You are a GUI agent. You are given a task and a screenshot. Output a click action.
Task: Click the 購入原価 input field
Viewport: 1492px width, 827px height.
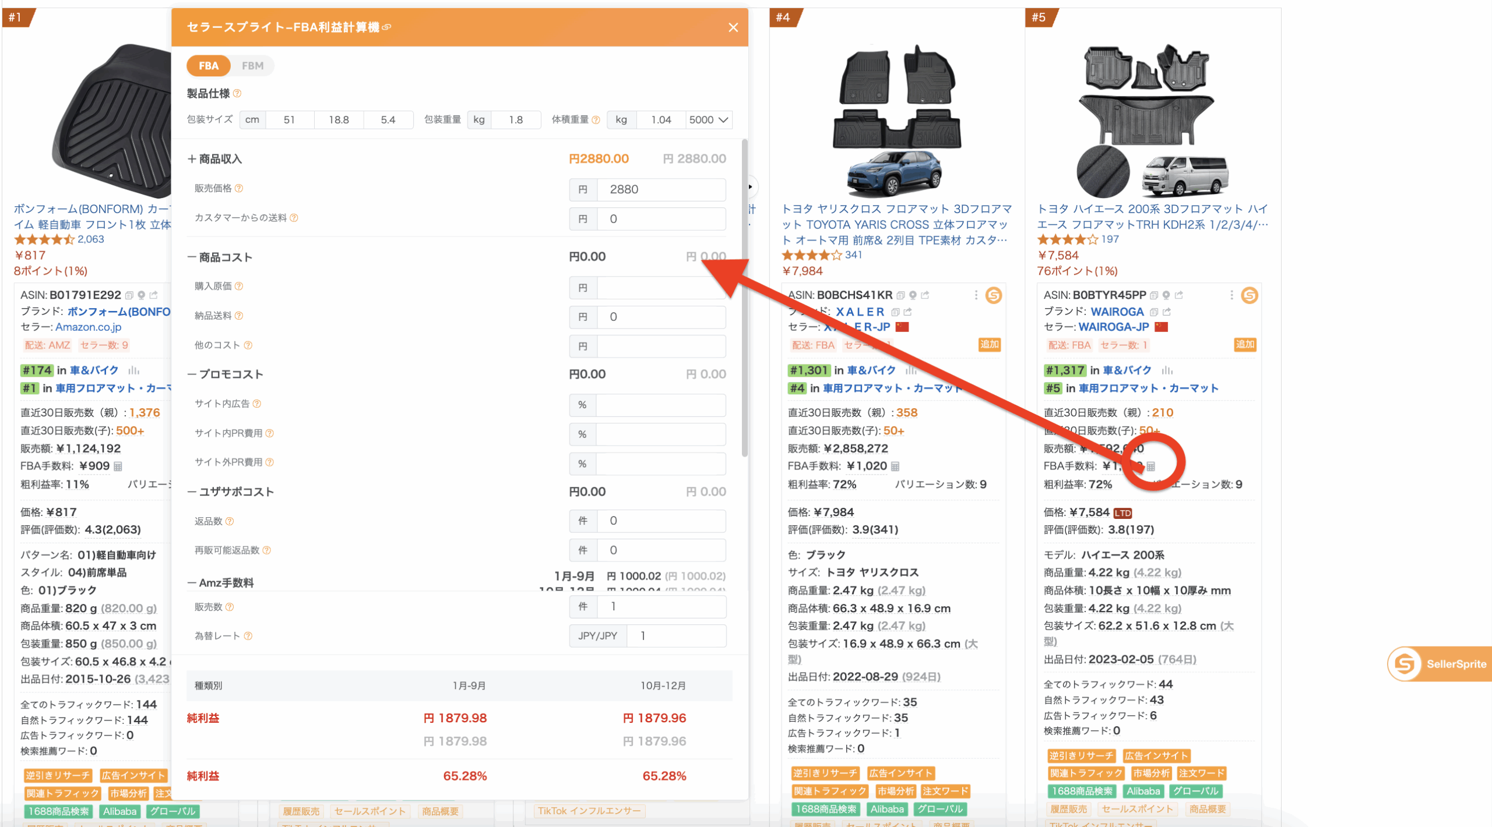click(x=661, y=288)
